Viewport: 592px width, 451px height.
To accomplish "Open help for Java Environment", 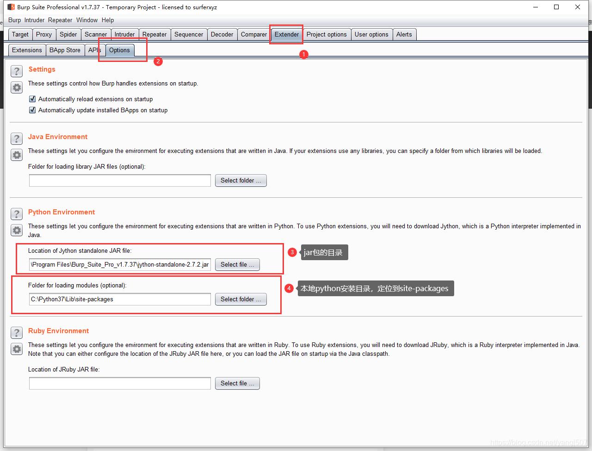I will coord(17,139).
